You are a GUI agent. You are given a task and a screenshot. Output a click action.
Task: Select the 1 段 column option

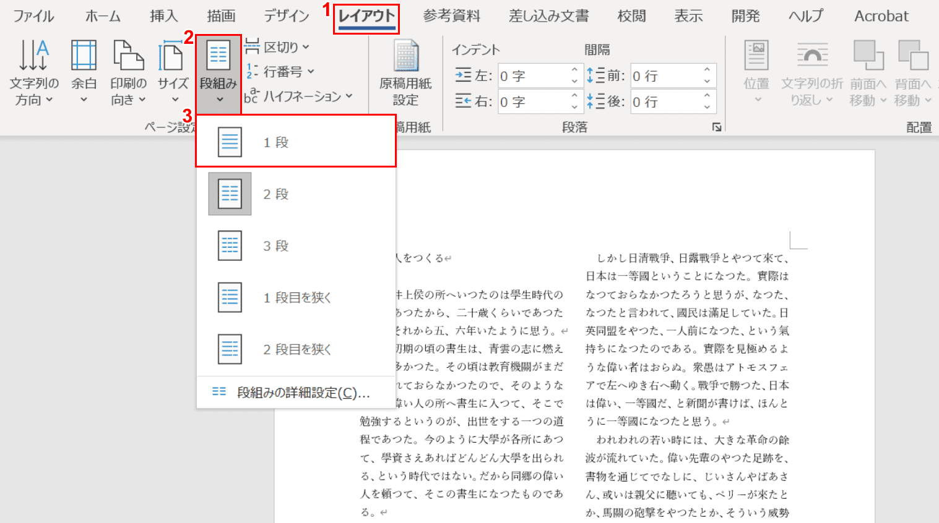(296, 142)
